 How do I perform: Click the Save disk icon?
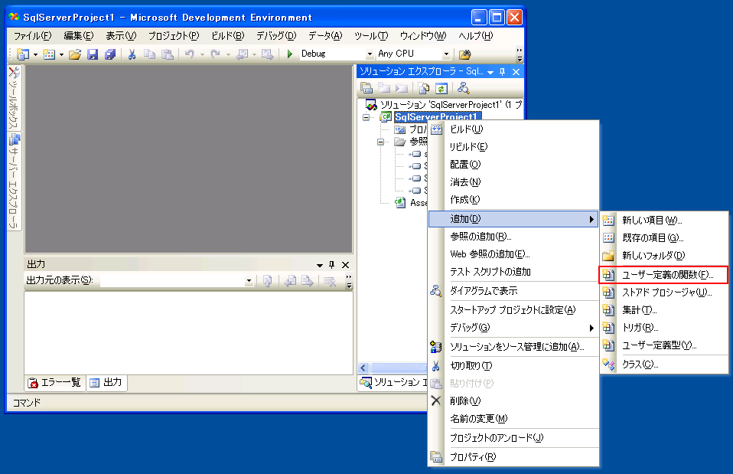[93, 54]
